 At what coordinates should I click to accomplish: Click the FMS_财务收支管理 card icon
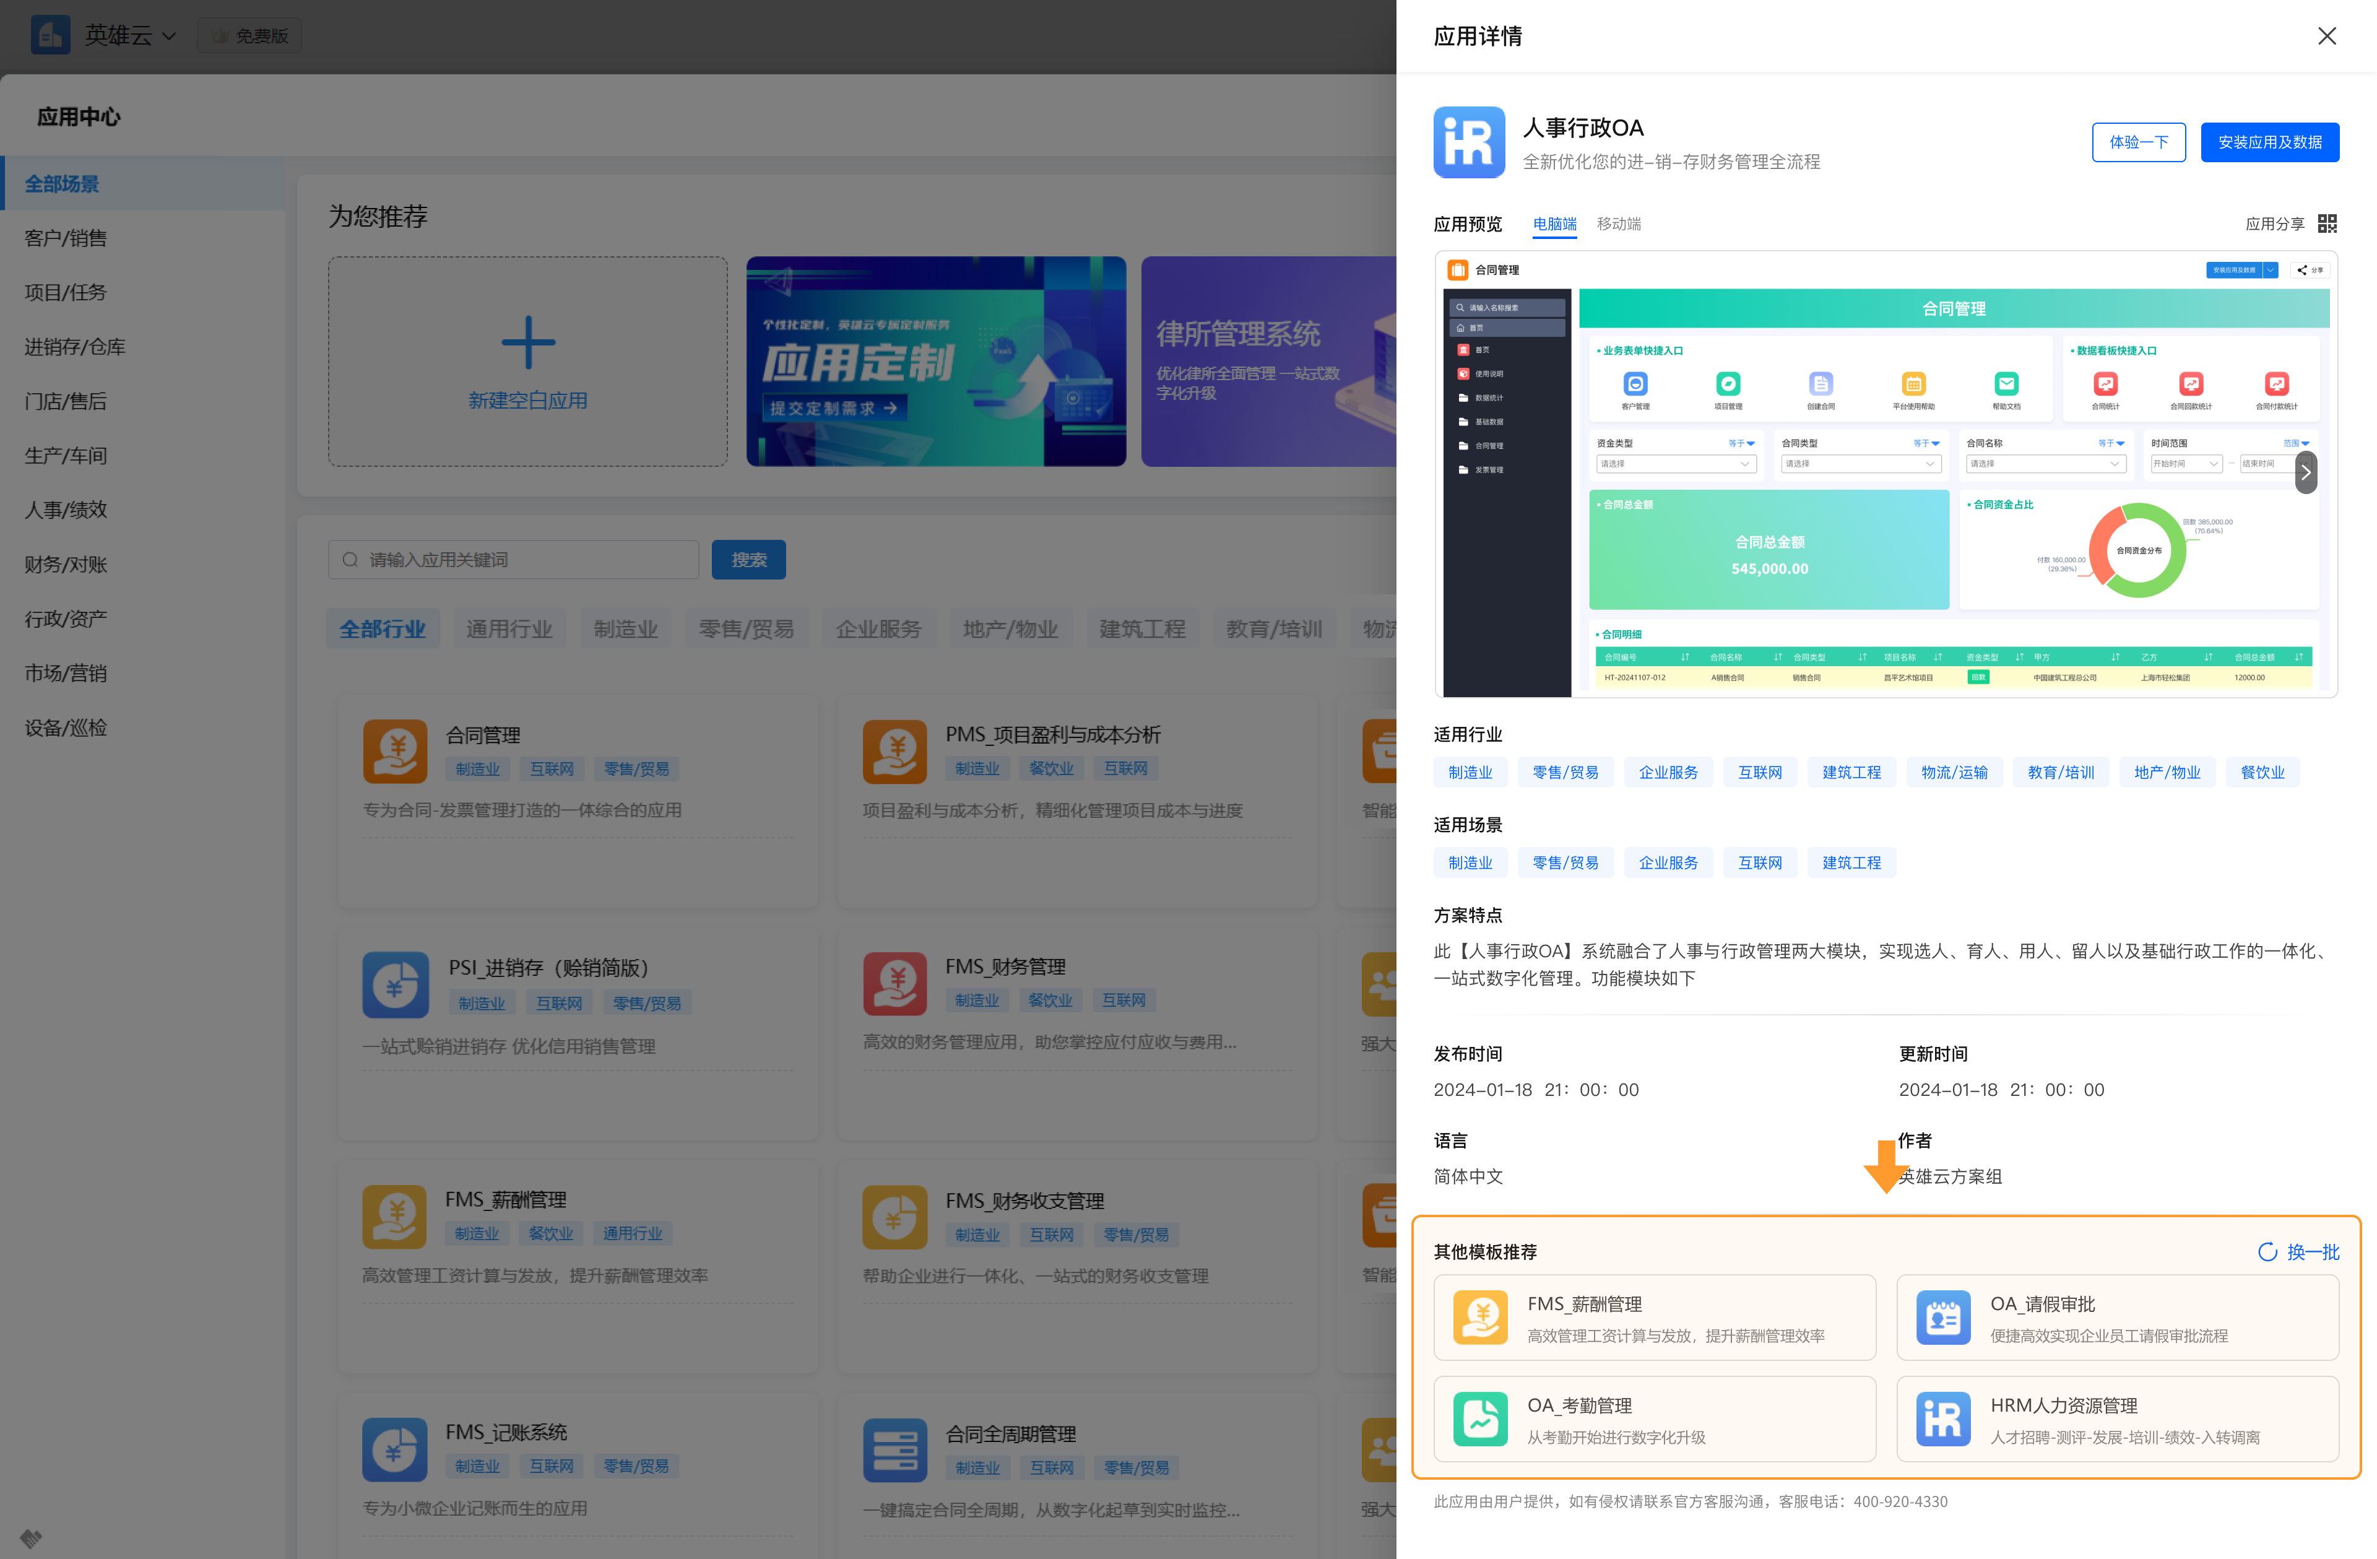click(894, 1217)
